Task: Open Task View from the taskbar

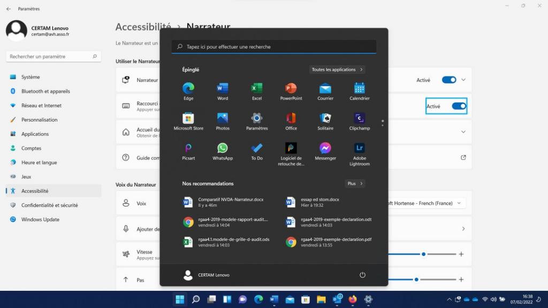Action: [x=211, y=299]
